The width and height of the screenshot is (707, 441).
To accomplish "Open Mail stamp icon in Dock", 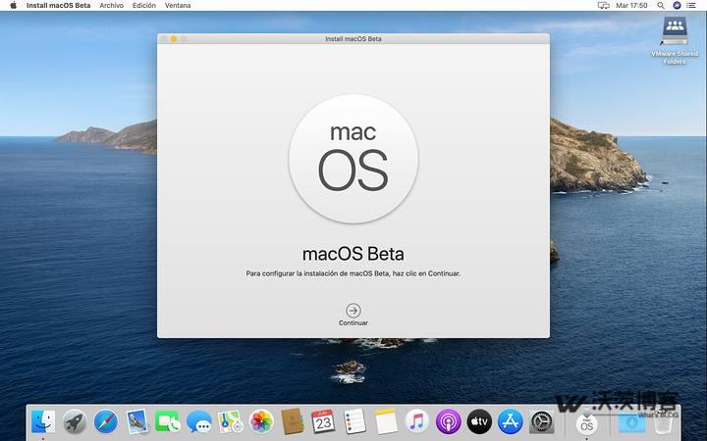I will (x=136, y=422).
